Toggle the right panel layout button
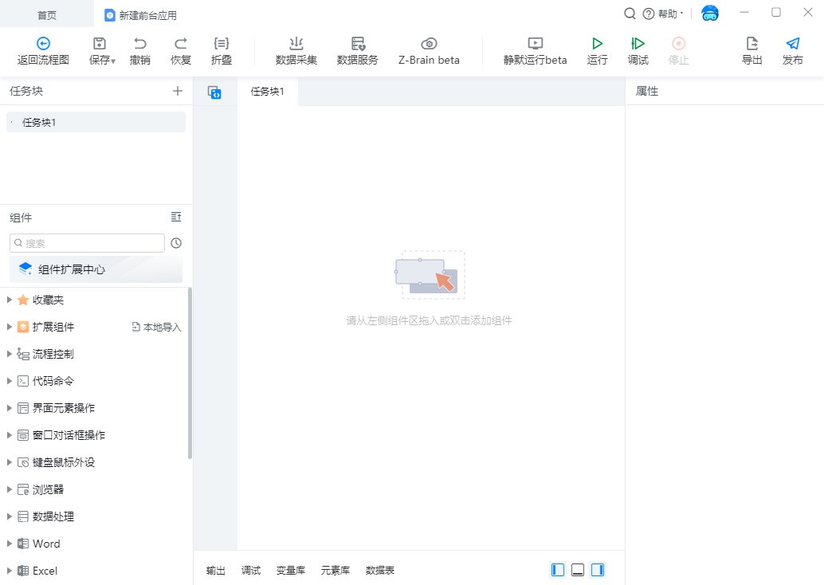 pos(598,570)
